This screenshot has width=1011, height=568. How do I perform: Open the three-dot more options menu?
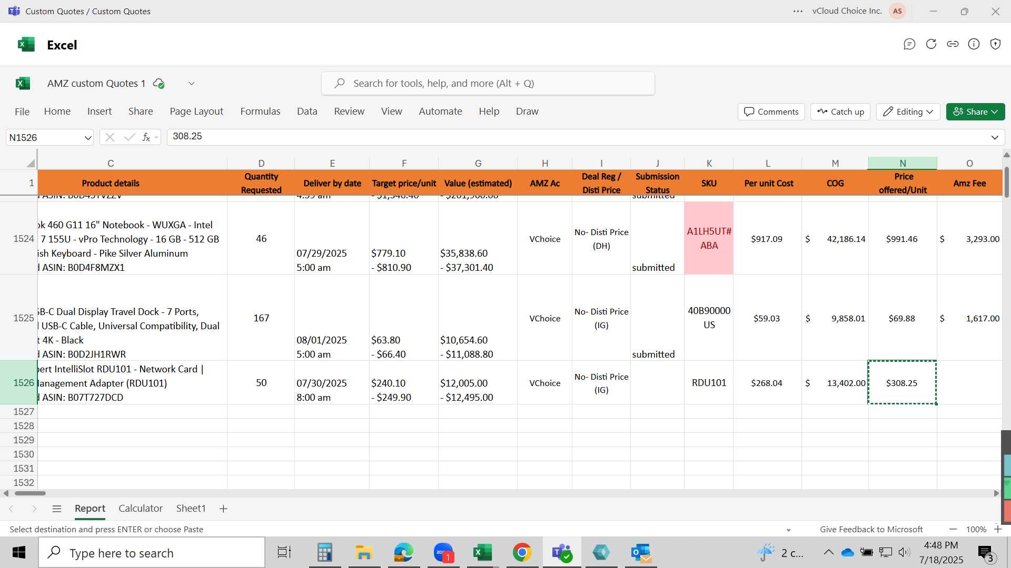click(798, 11)
